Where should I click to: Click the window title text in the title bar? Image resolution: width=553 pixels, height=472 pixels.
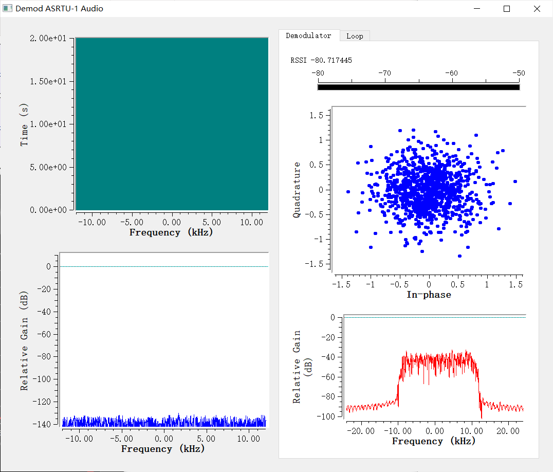pos(59,9)
